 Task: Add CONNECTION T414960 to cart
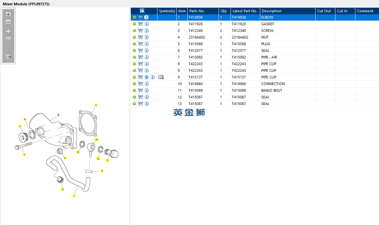(140, 83)
